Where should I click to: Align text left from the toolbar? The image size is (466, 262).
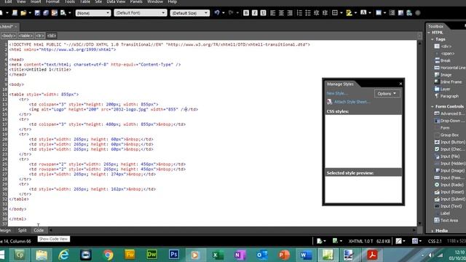coord(273,13)
